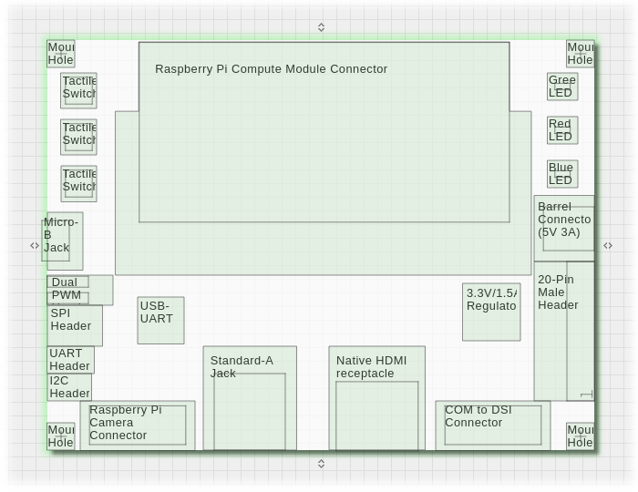This screenshot has width=638, height=492.
Task: Select the Green LED component
Action: tap(562, 87)
